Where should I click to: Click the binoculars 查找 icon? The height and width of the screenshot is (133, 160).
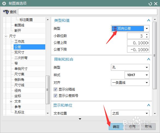[x=6, y=12]
